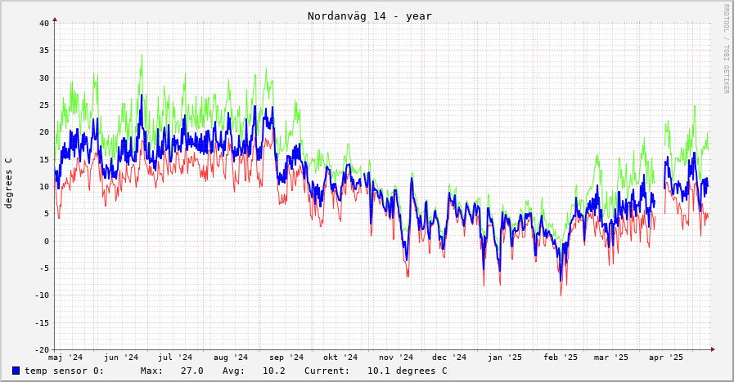Screen dimensions: 734x382
Task: Click the 20 y-axis tick label
Action: [x=44, y=132]
